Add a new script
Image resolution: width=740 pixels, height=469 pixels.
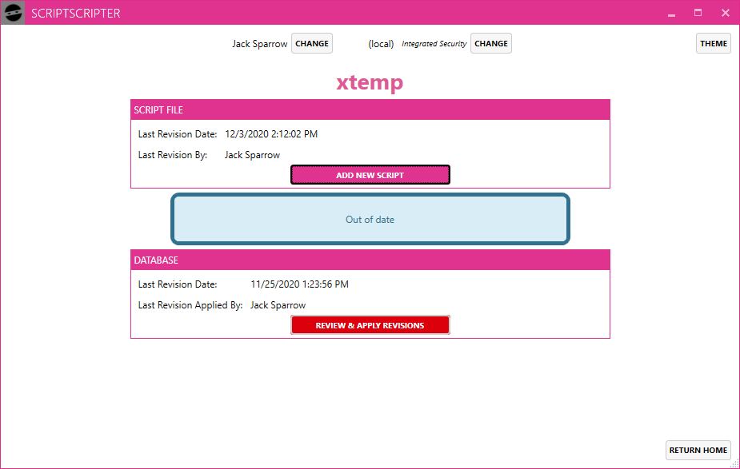click(x=370, y=175)
